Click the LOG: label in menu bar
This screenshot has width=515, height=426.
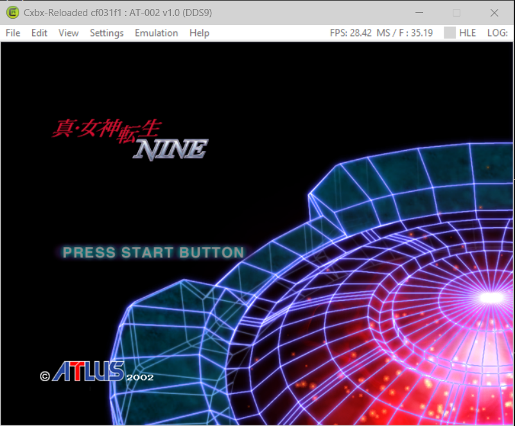pos(497,33)
